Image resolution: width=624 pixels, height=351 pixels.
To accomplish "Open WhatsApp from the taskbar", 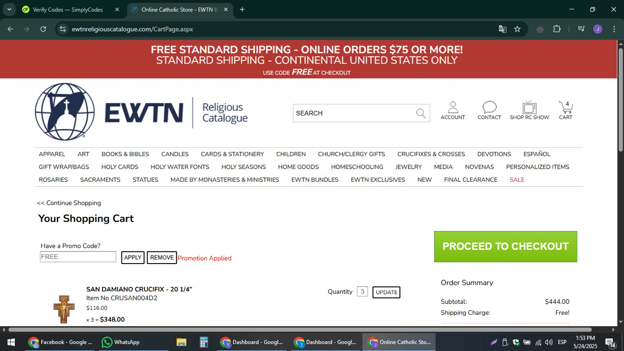I will point(121,342).
